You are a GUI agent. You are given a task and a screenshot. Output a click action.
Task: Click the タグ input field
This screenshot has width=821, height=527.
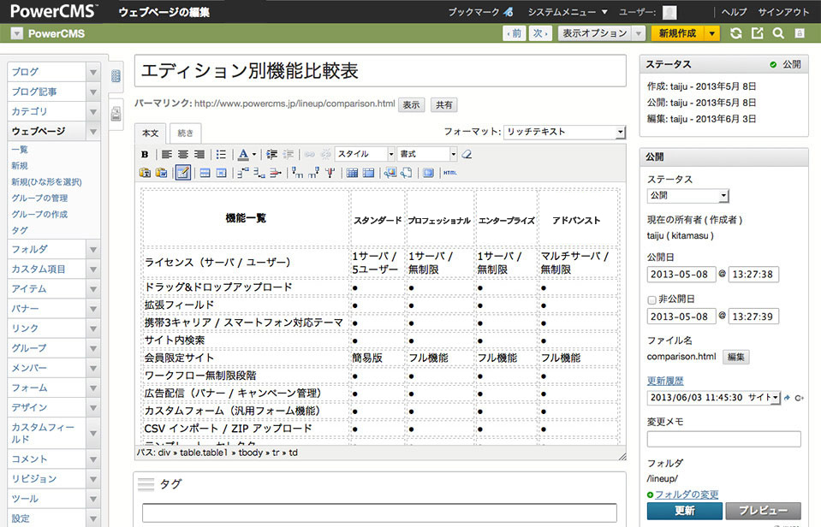pyautogui.click(x=379, y=512)
